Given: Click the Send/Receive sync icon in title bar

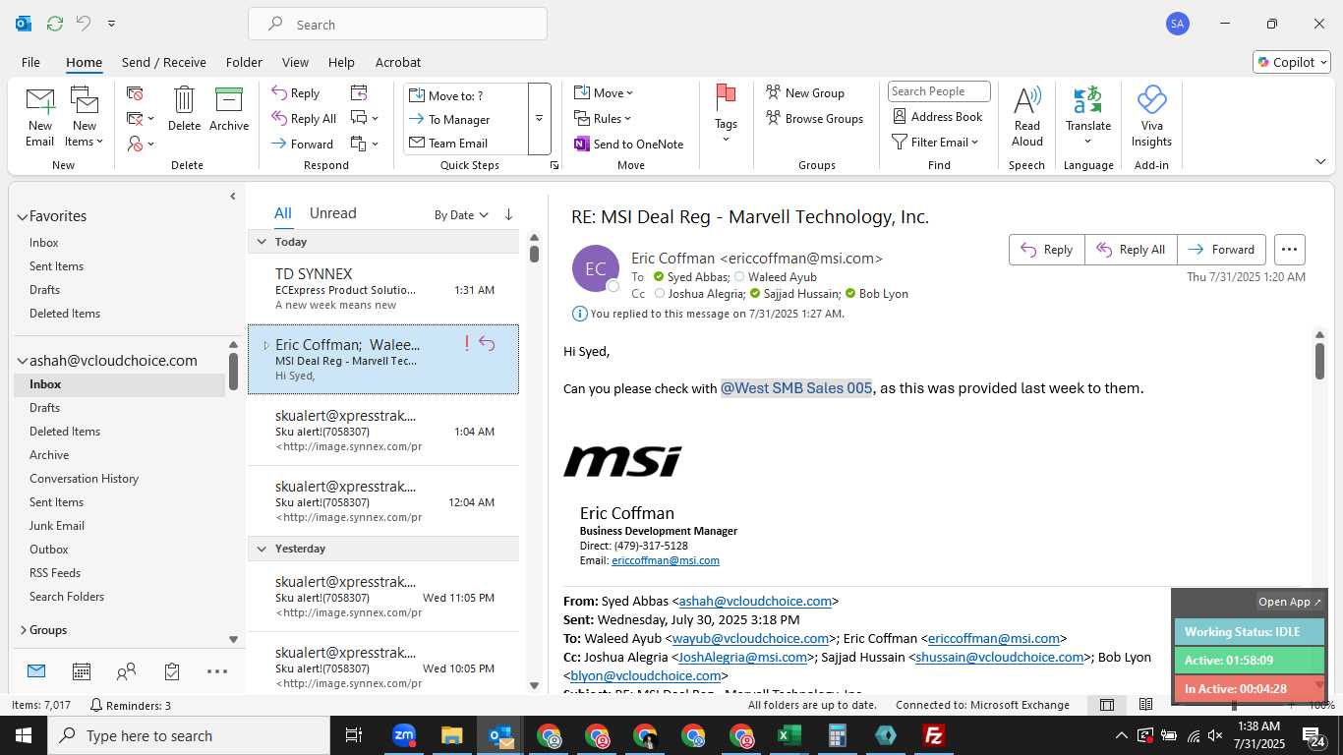Looking at the screenshot, I should tap(55, 24).
